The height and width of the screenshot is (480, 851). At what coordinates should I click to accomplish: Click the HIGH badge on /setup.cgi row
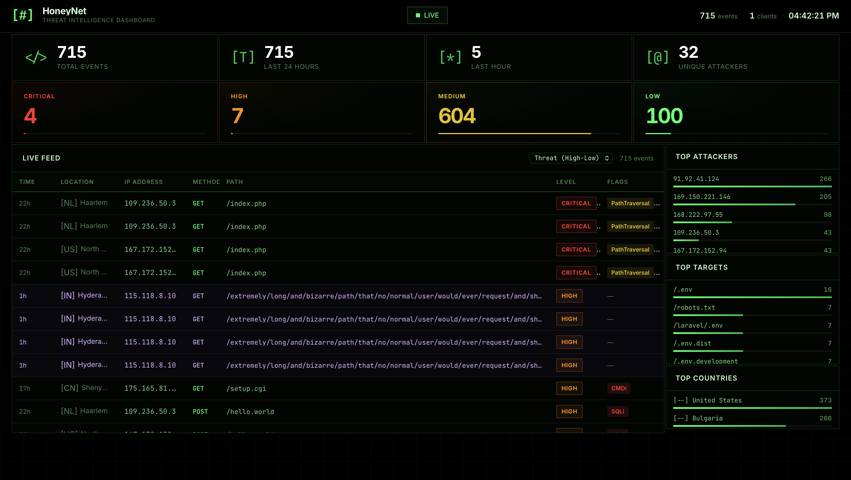tap(569, 388)
